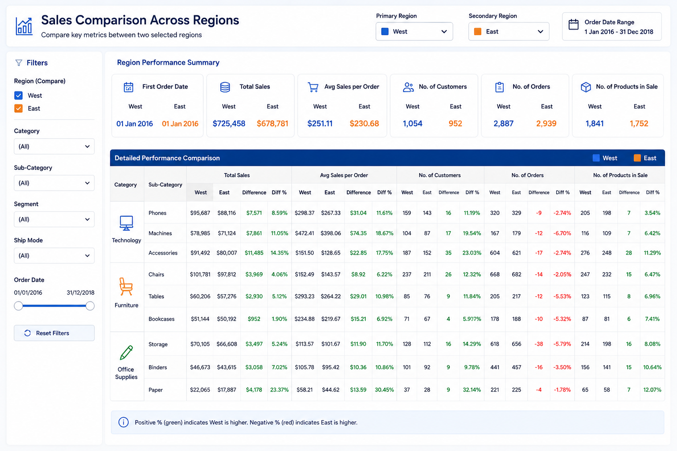Click the start handle of Order Date slider
The height and width of the screenshot is (451, 677).
point(19,306)
